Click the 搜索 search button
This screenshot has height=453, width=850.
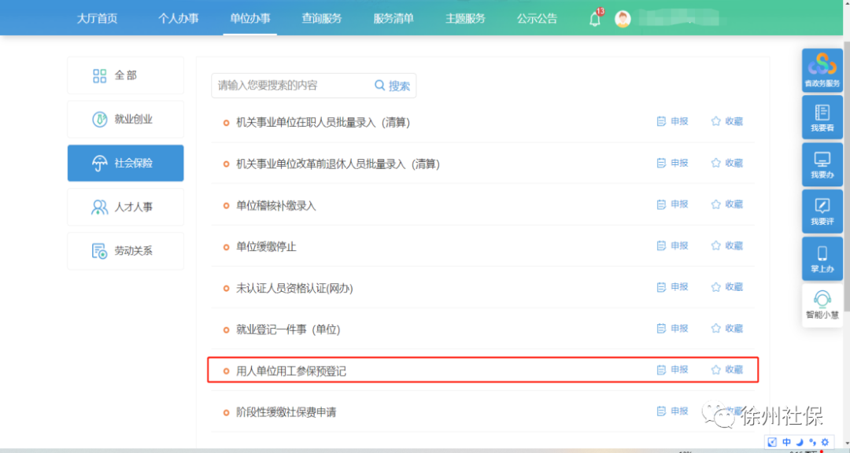[x=393, y=86]
